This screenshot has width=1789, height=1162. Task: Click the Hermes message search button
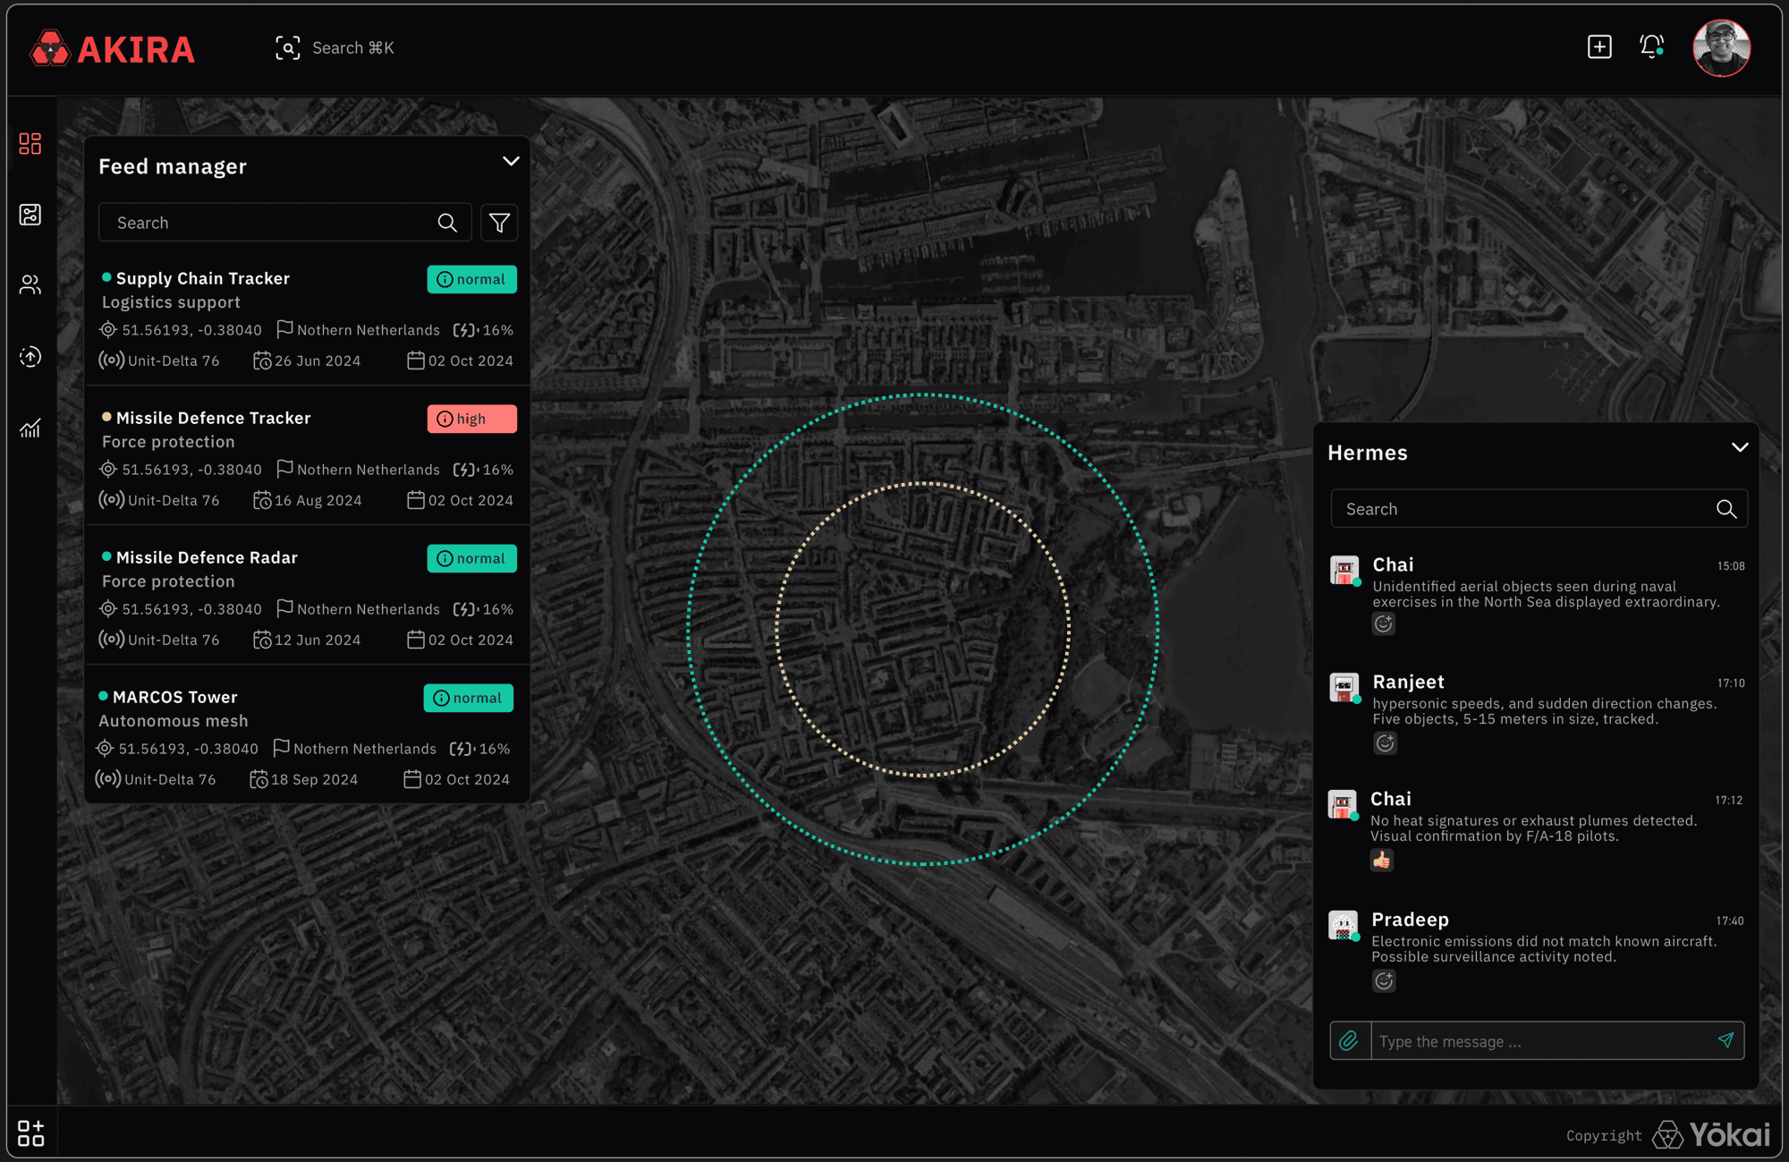tap(1727, 509)
